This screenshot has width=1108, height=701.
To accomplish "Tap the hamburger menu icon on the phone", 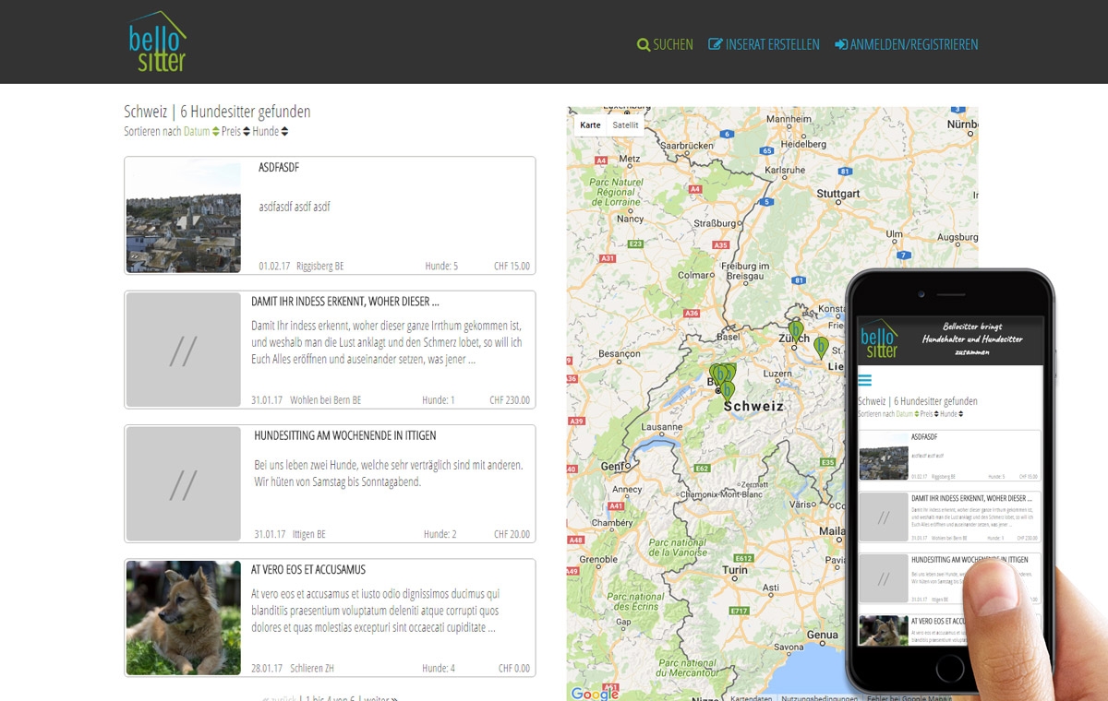I will 865,380.
